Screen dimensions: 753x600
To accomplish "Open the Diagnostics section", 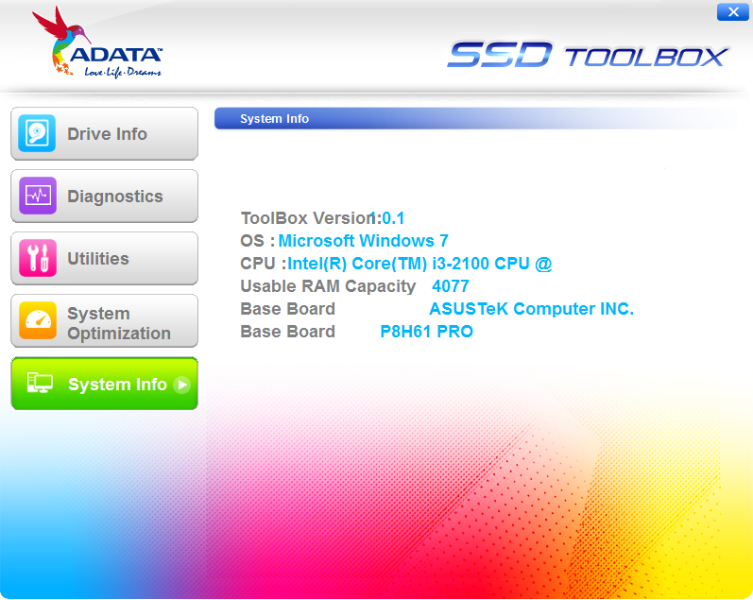I will 104,196.
